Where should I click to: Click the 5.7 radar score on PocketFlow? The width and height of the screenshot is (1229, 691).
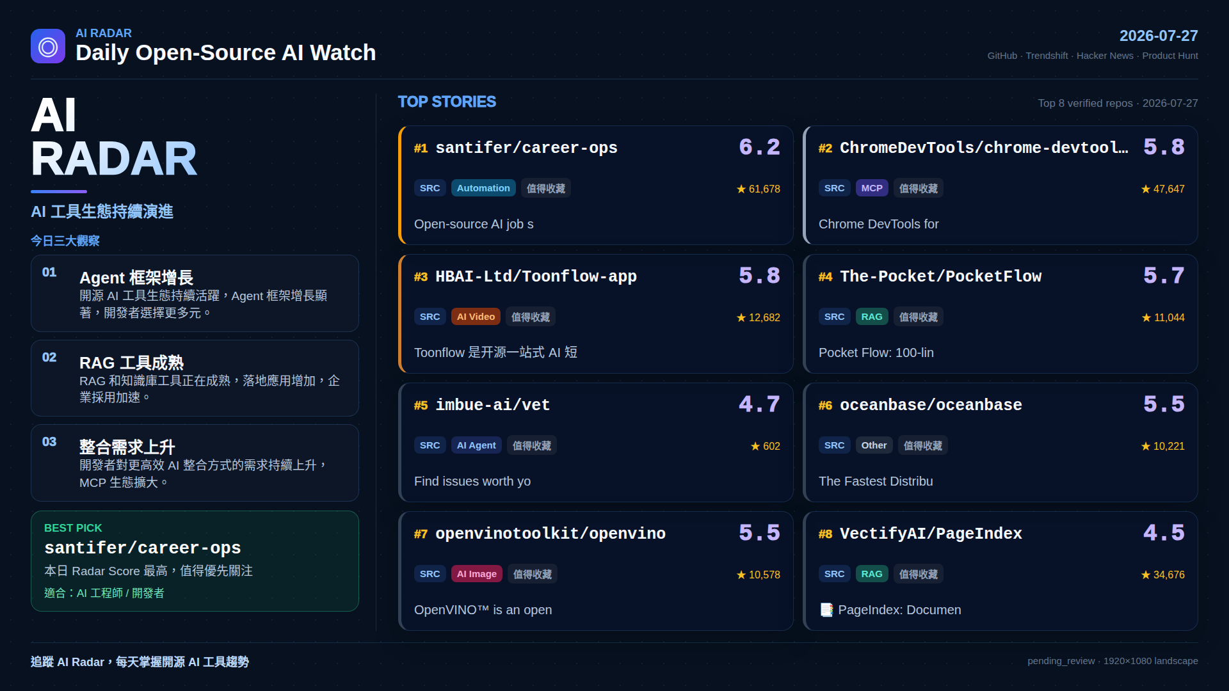[1164, 276]
